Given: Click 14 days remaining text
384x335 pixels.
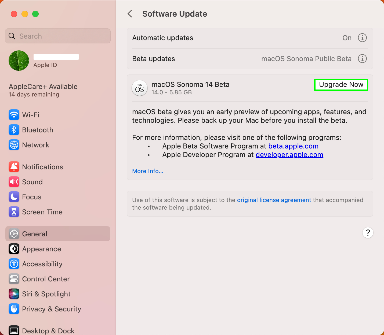Looking at the screenshot, I should [34, 94].
